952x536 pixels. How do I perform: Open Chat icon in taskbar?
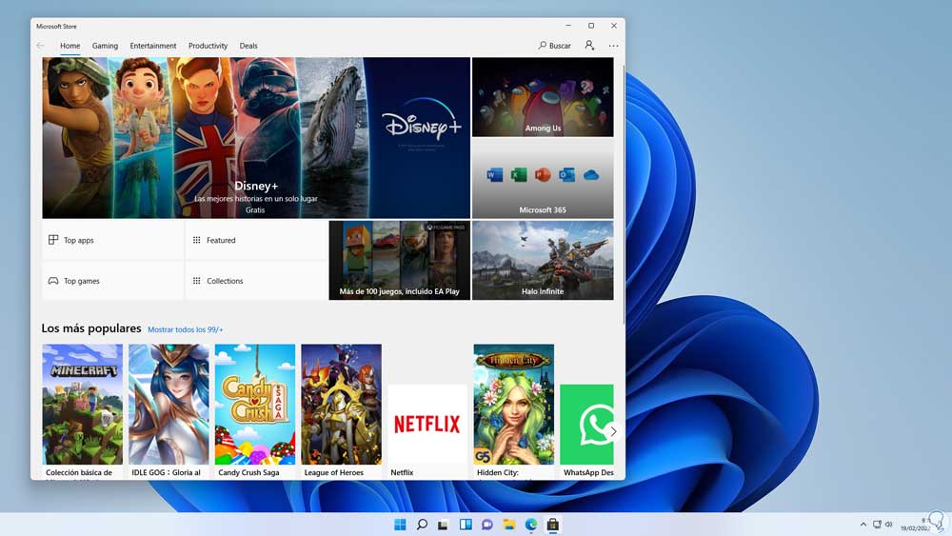click(x=486, y=525)
